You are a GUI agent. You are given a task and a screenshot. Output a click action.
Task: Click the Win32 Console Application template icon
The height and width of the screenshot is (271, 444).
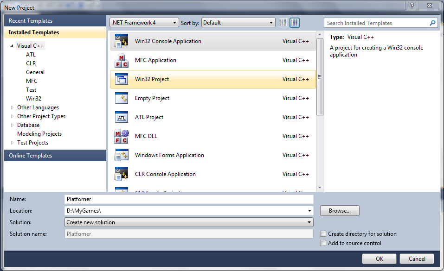point(121,41)
